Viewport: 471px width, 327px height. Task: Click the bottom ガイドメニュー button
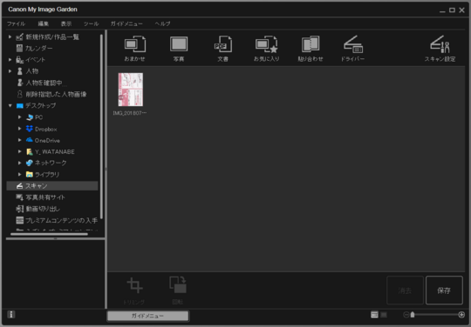[x=147, y=316]
